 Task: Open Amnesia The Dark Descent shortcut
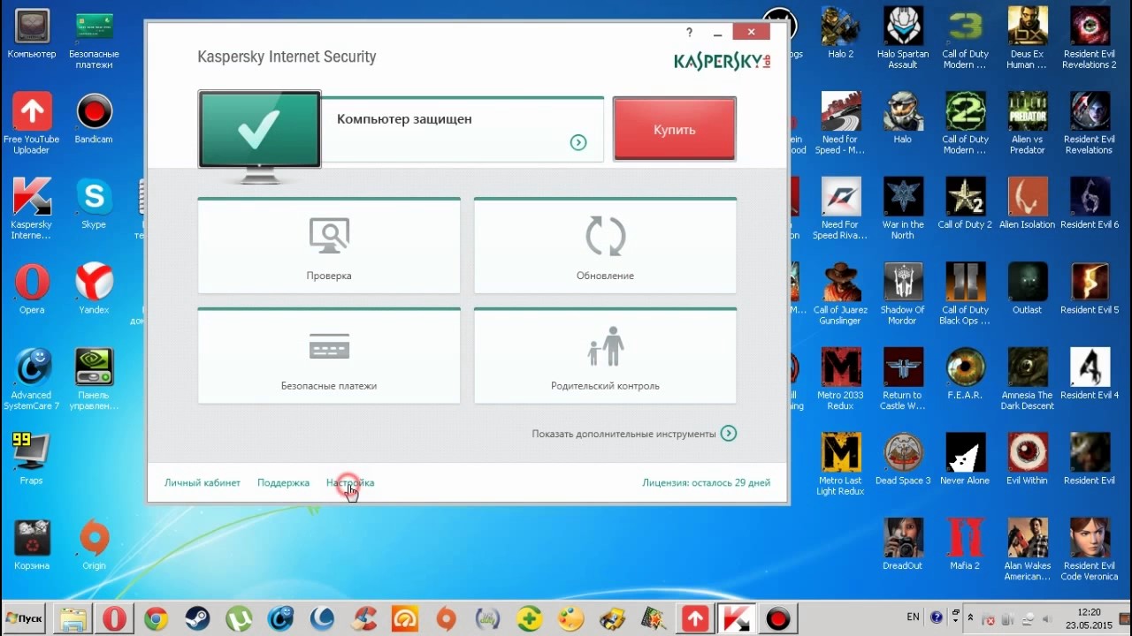[x=1027, y=379]
